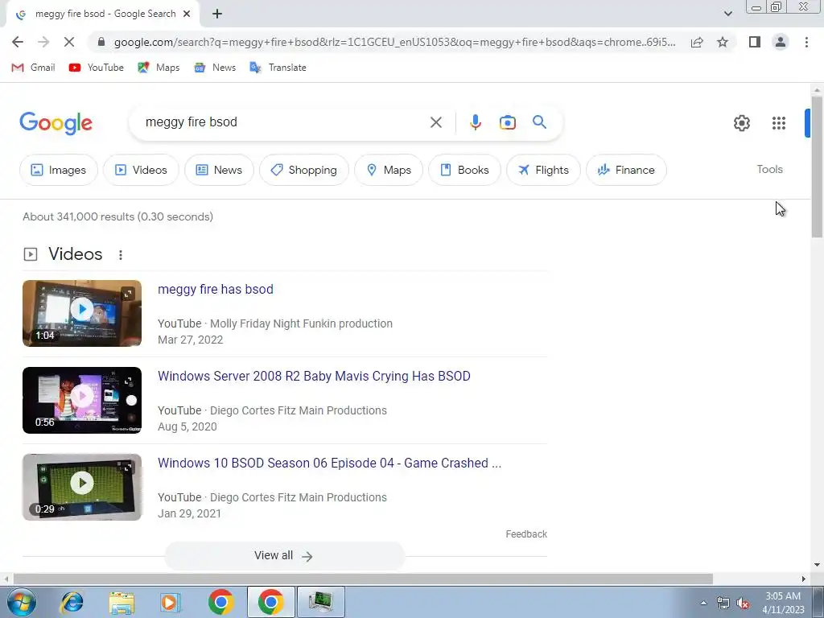This screenshot has width=824, height=618.
Task: Click the View all videos button
Action: pos(284,555)
